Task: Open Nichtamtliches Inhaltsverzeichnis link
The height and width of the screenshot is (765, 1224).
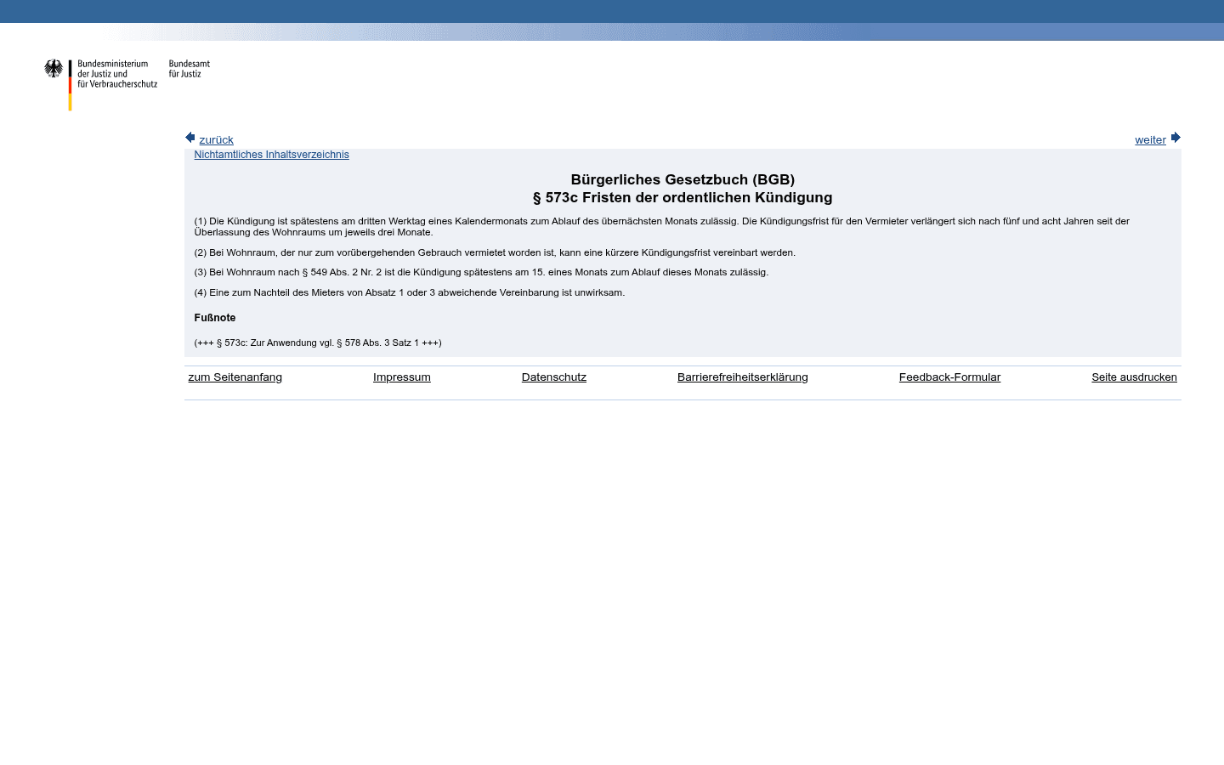Action: [271, 155]
